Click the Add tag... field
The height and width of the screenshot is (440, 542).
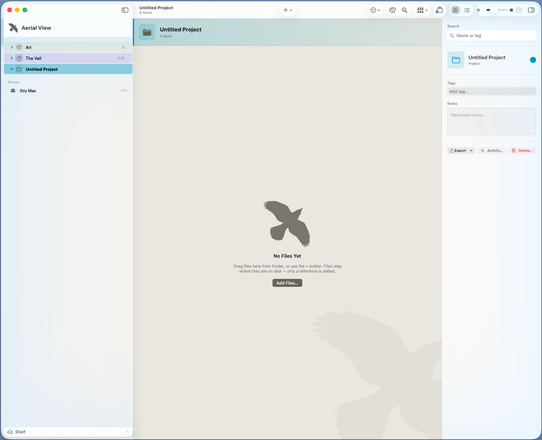click(x=491, y=91)
